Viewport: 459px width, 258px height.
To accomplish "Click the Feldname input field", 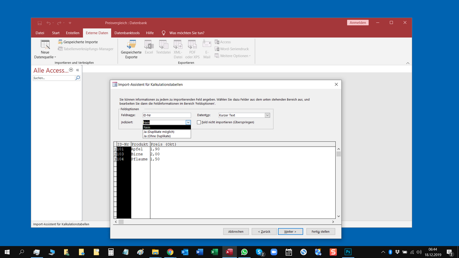I will tap(167, 115).
